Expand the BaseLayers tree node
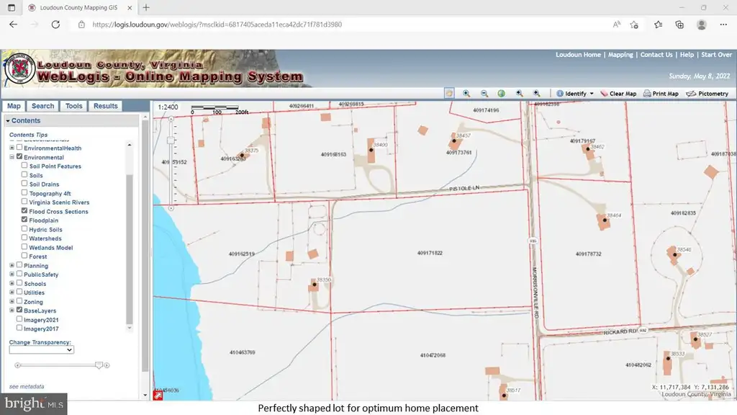Viewport: 737px width, 415px height. click(x=12, y=310)
